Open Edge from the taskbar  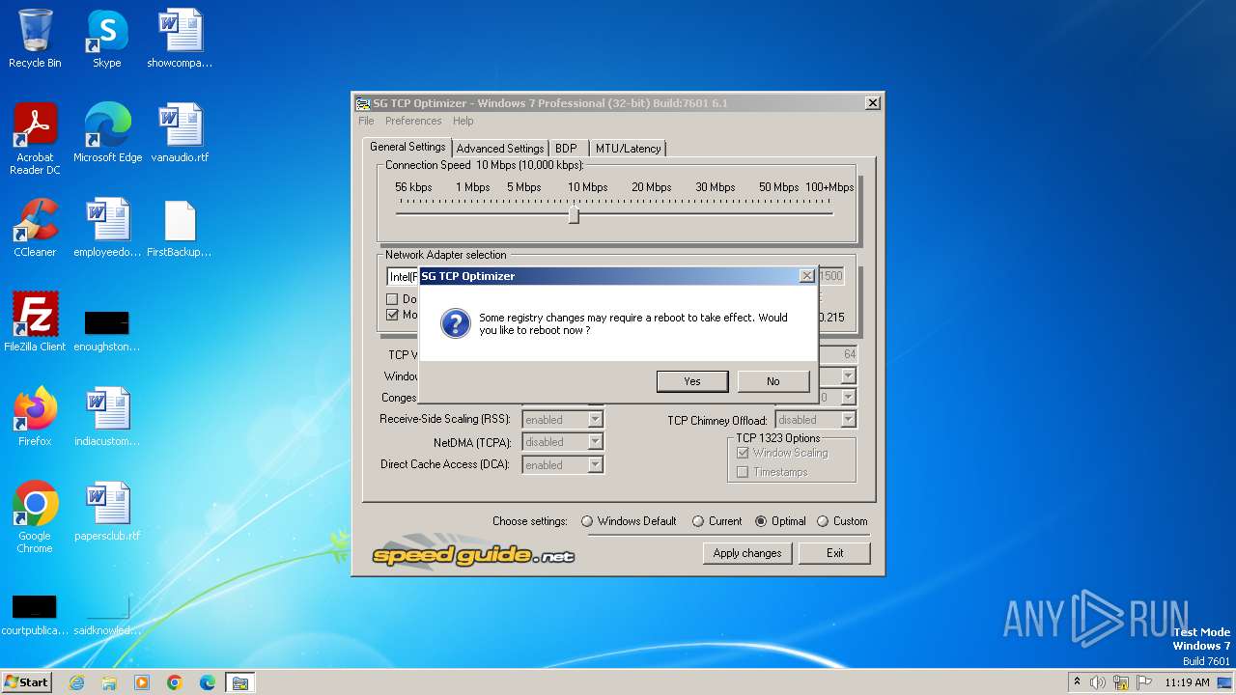pyautogui.click(x=208, y=682)
